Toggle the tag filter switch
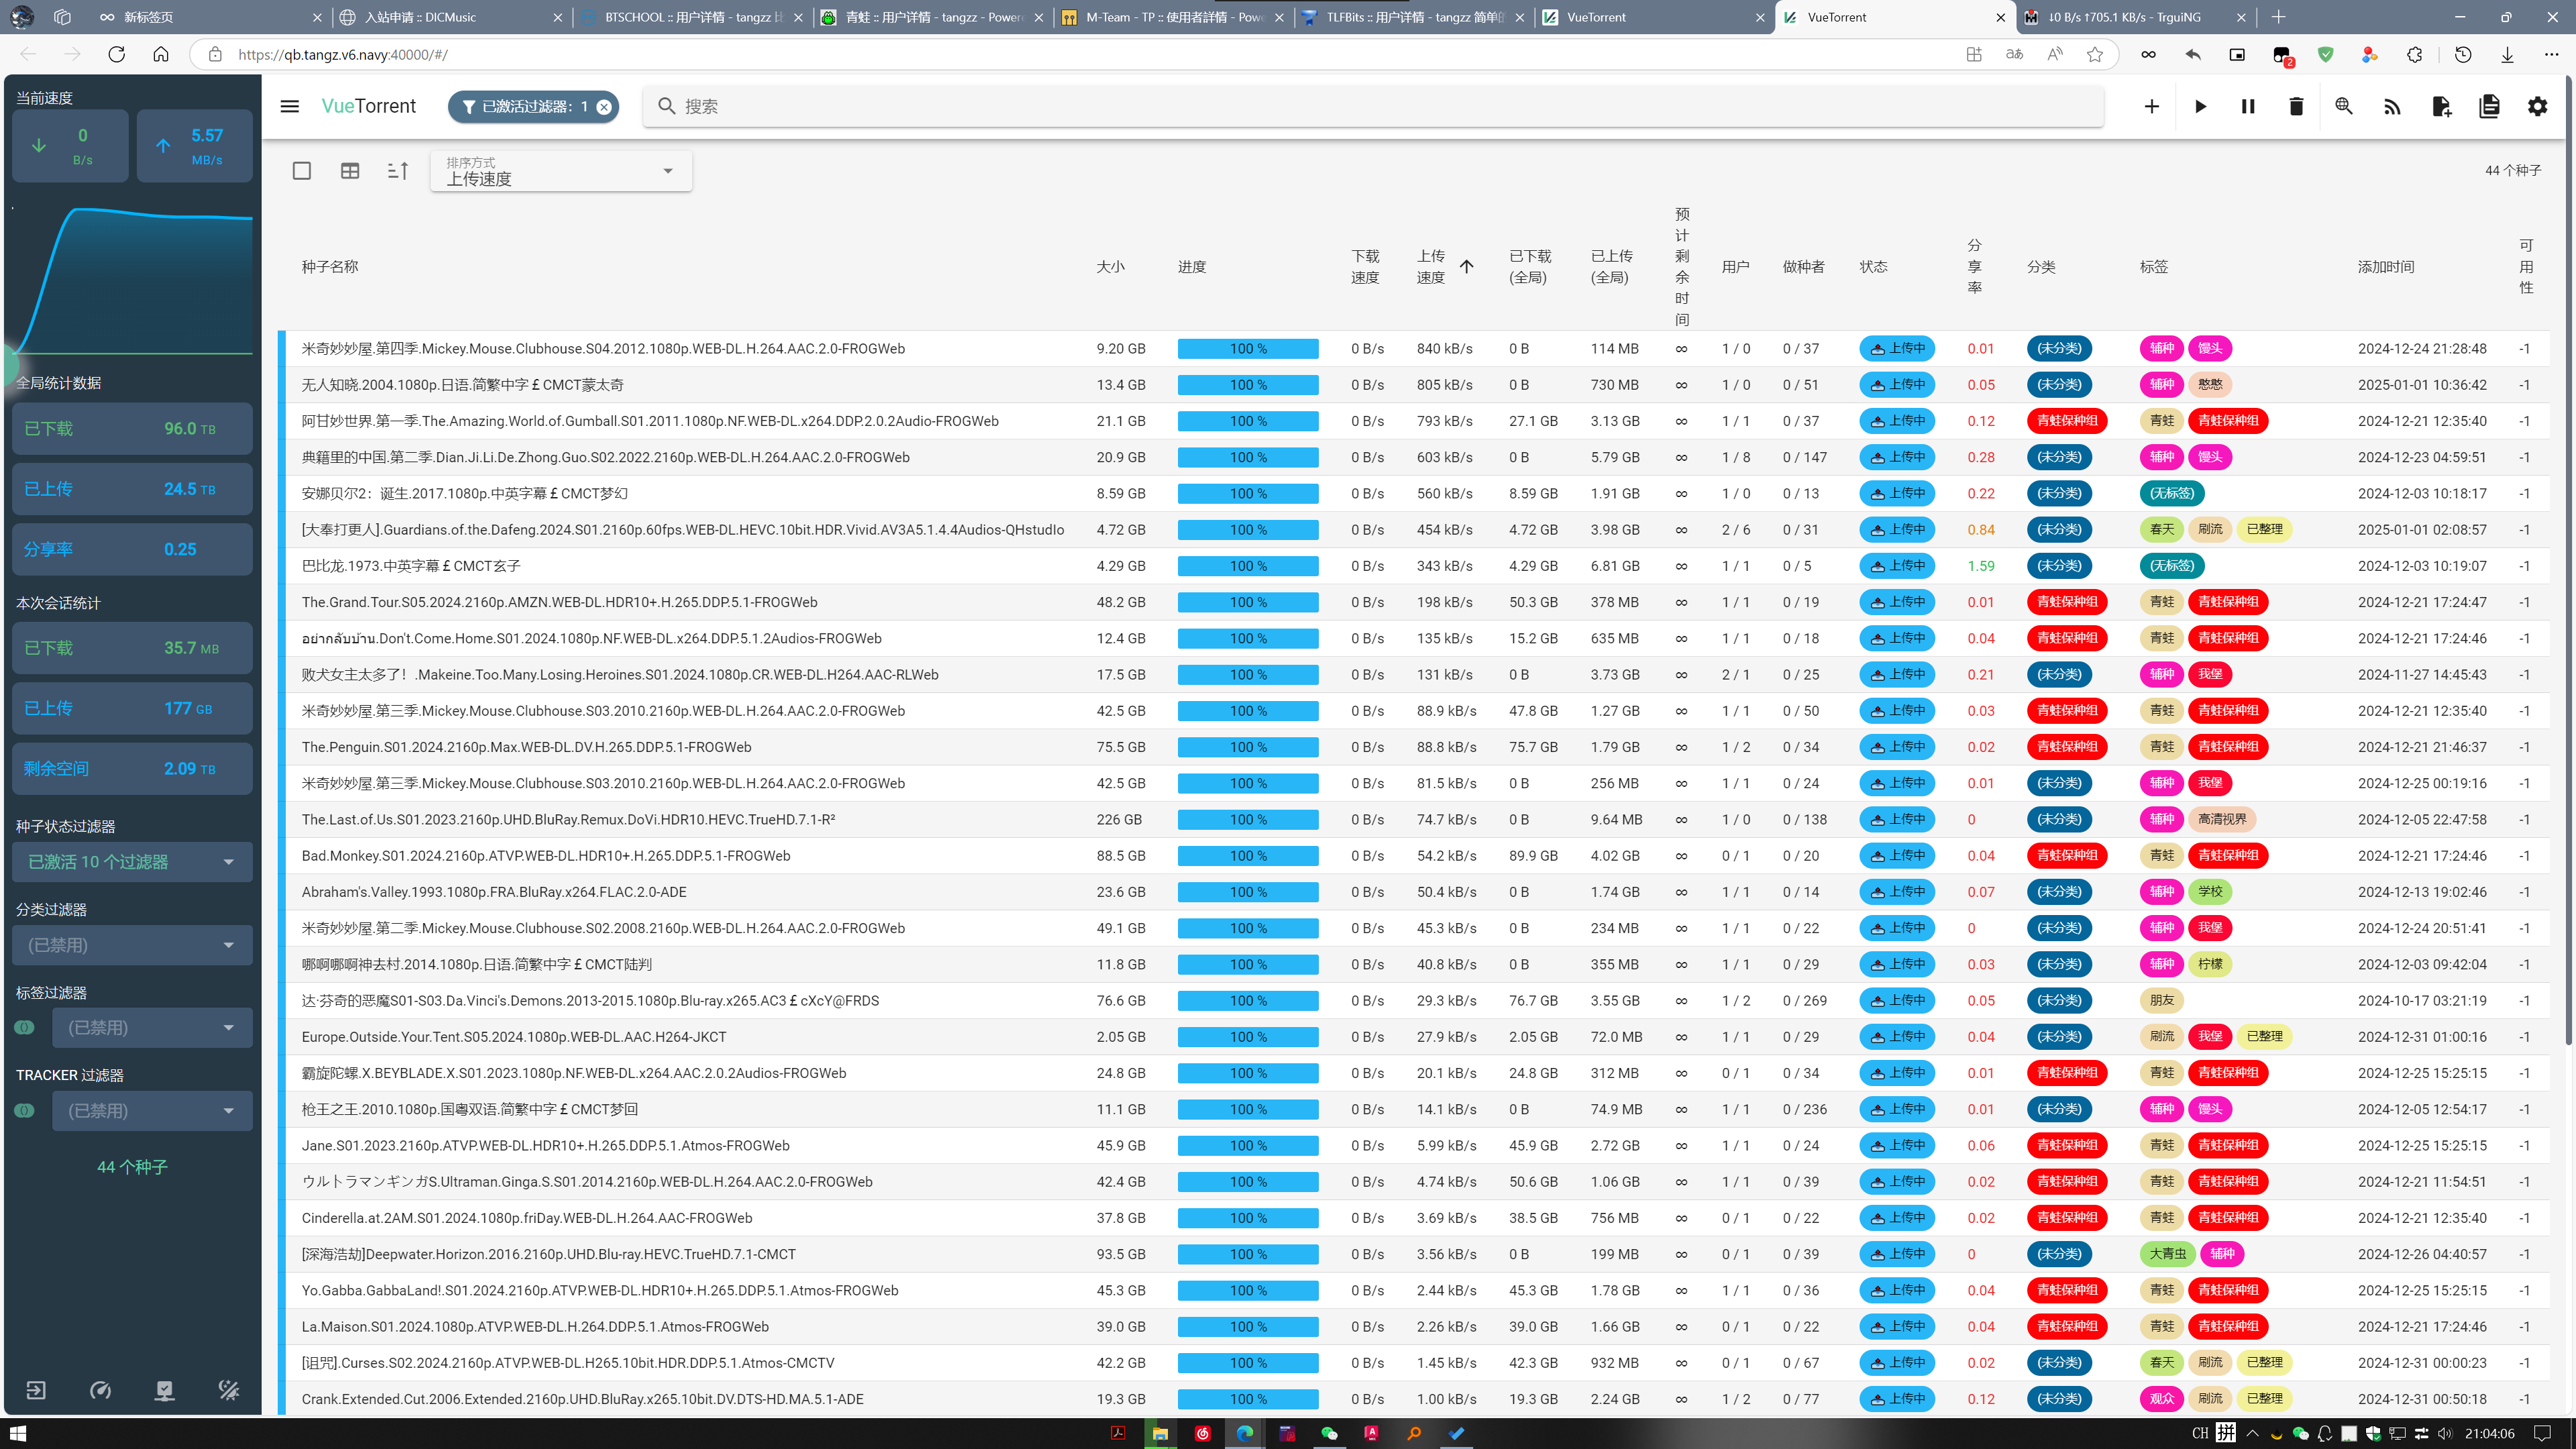This screenshot has width=2576, height=1449. [25, 1028]
